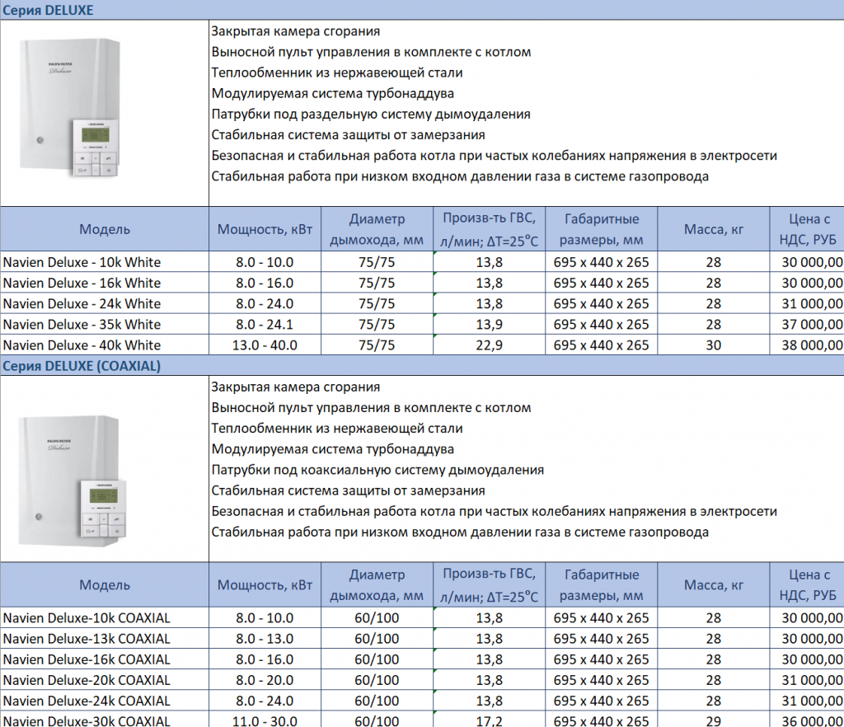Click 'Выносной пульт управления' line in first DELUXE section
This screenshot has width=844, height=727.
[371, 52]
